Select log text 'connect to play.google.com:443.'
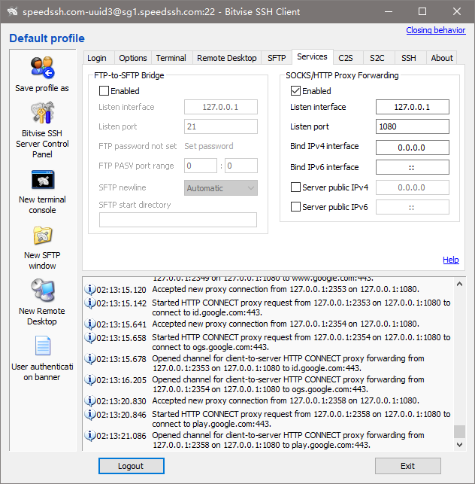Screen dimensions: 475x484 click(211, 424)
